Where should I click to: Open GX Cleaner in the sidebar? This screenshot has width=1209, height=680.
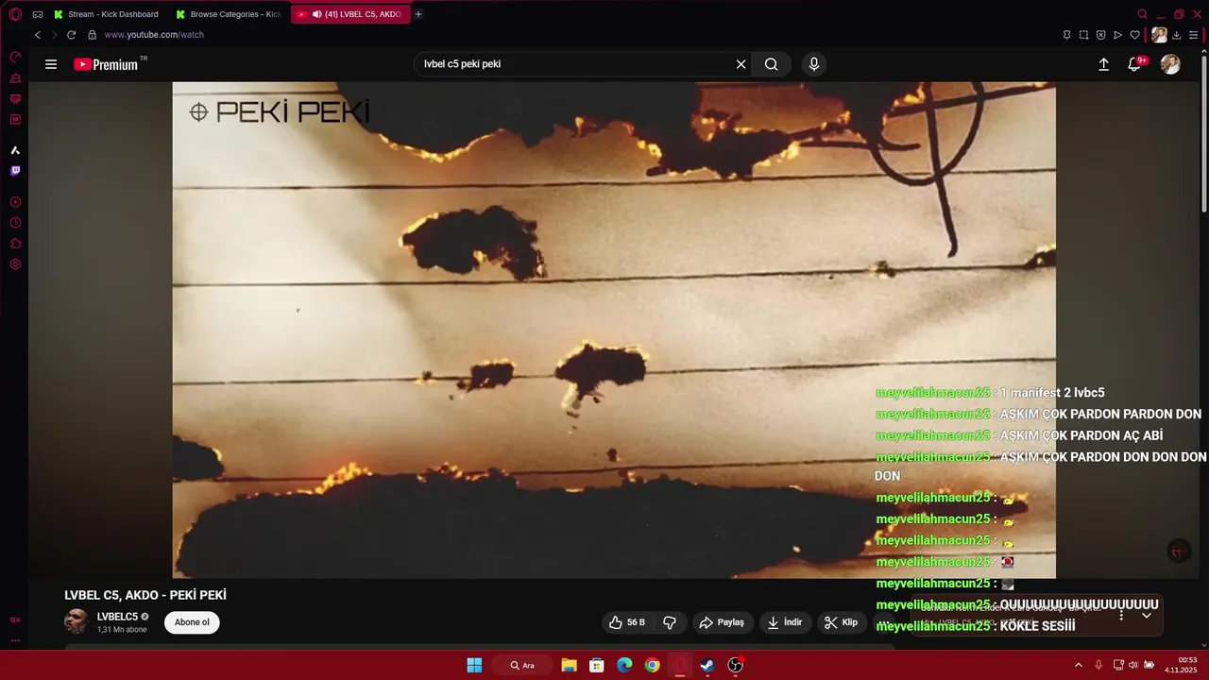[x=15, y=78]
